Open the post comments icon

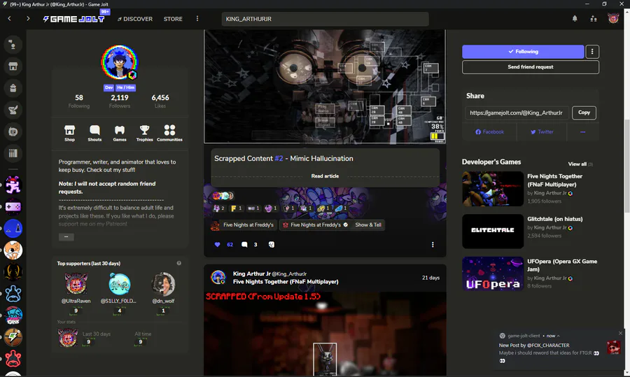click(x=244, y=245)
